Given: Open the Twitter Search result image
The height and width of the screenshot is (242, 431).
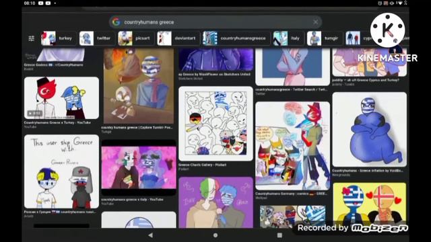Looking at the screenshot, I should coord(292,67).
